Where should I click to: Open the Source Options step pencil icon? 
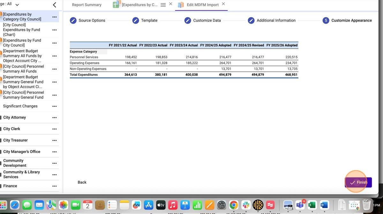(73, 20)
